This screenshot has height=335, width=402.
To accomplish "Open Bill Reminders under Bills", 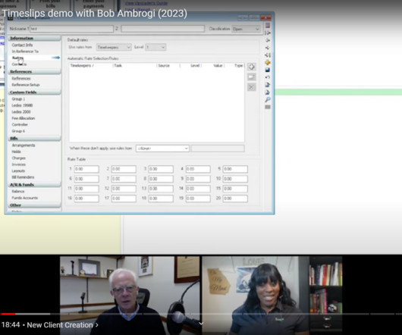I will coord(23,177).
